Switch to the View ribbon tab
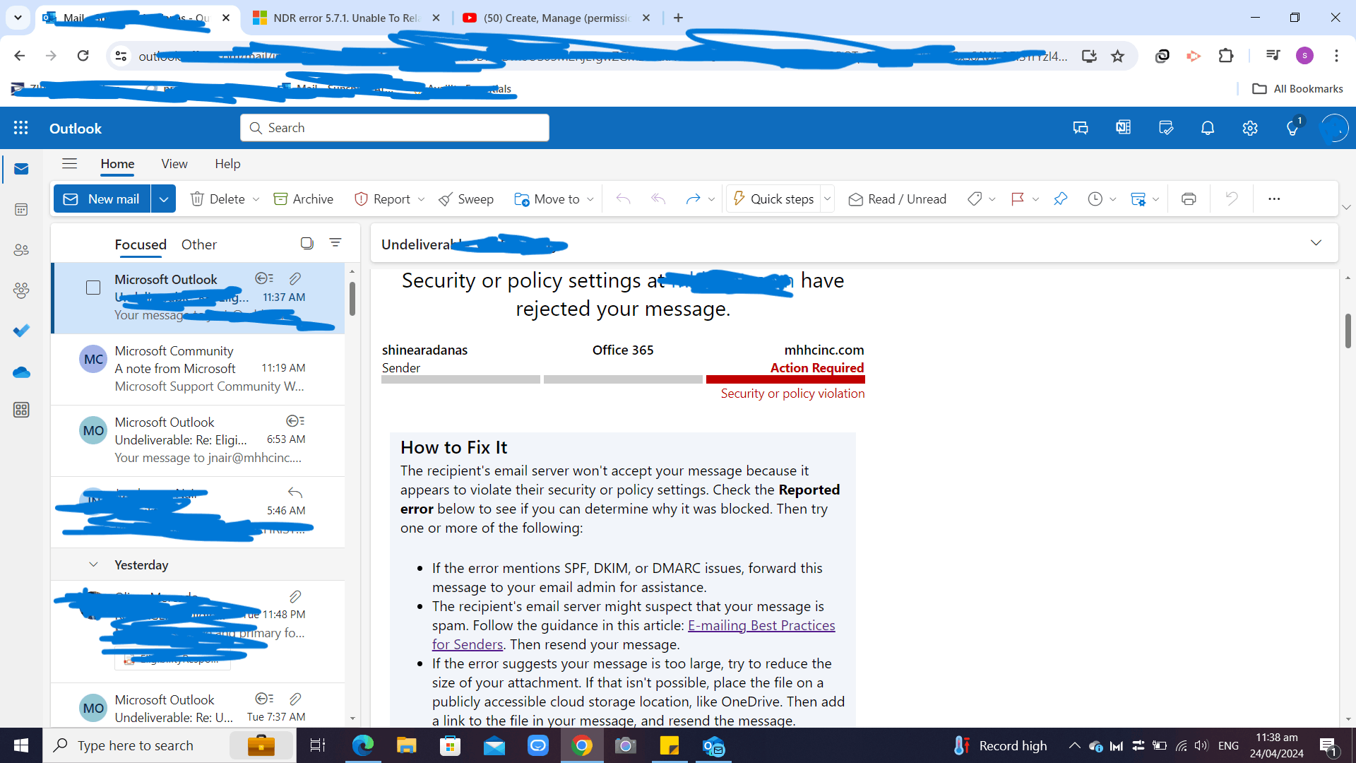The image size is (1356, 763). click(x=174, y=164)
